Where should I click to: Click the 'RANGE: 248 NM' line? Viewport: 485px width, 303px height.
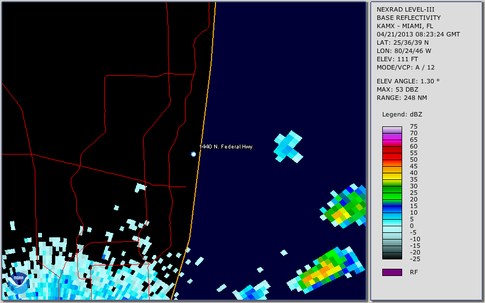click(402, 98)
